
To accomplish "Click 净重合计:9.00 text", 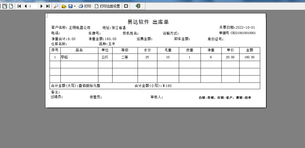I will 64,39.
